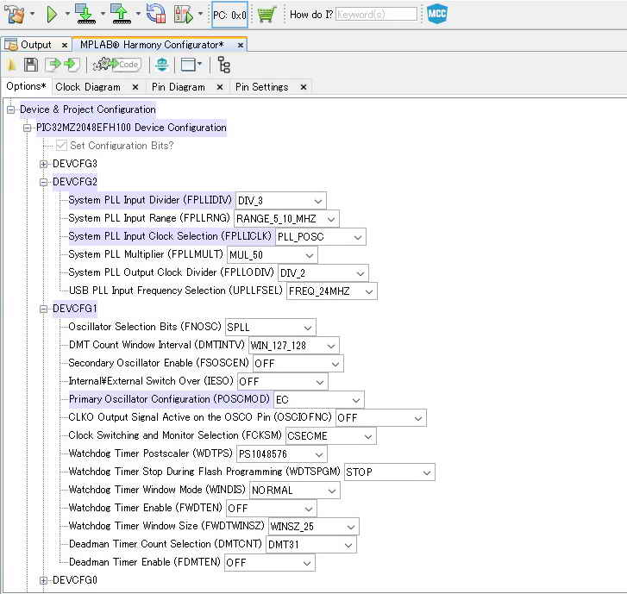Click the Harmony help globe icon
This screenshot has height=594, width=627.
(x=162, y=65)
